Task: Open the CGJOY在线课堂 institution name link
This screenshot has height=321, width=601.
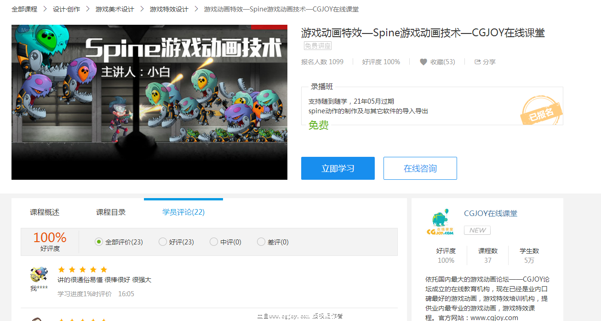Action: [x=491, y=213]
